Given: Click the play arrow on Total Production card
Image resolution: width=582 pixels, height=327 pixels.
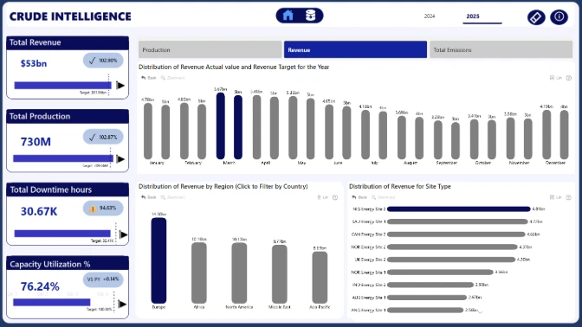Looking at the screenshot, I should 120,159.
